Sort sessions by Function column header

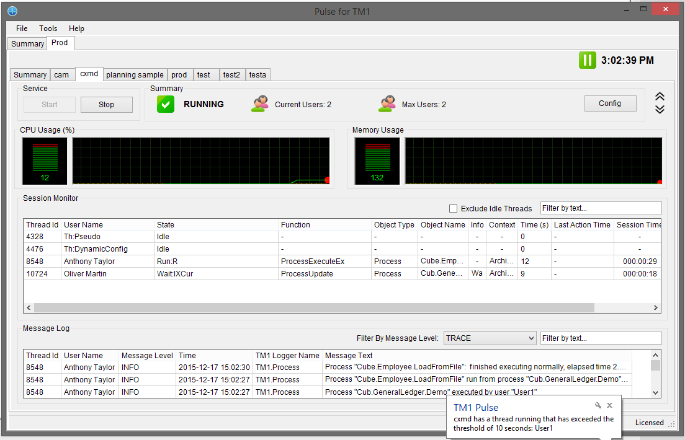tap(325, 225)
